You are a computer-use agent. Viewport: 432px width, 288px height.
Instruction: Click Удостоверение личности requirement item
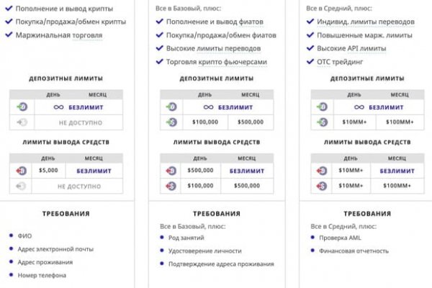204,251
